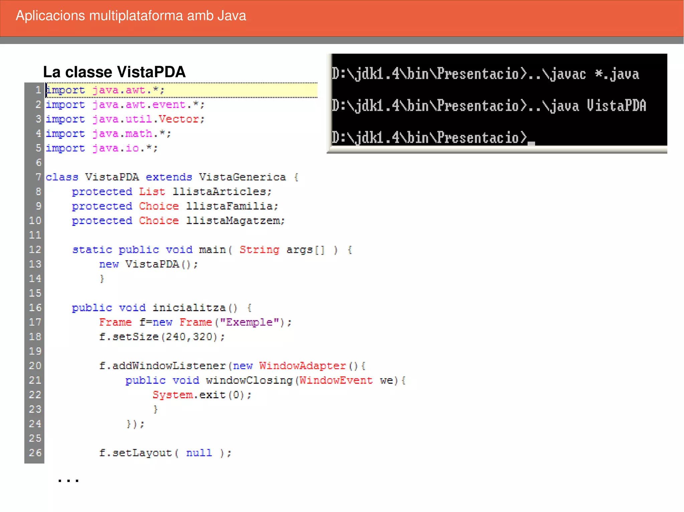684x512 pixels.
Task: Click 'System.exit(0);' statement
Action: (x=202, y=395)
